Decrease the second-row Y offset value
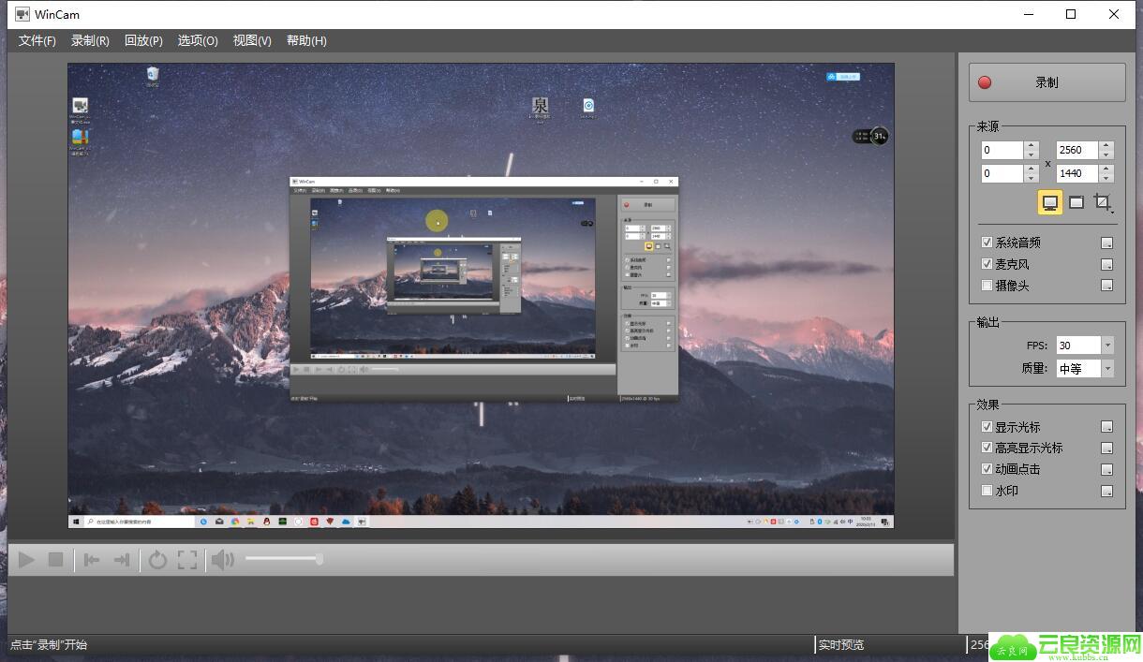The image size is (1143, 662). click(x=1032, y=178)
